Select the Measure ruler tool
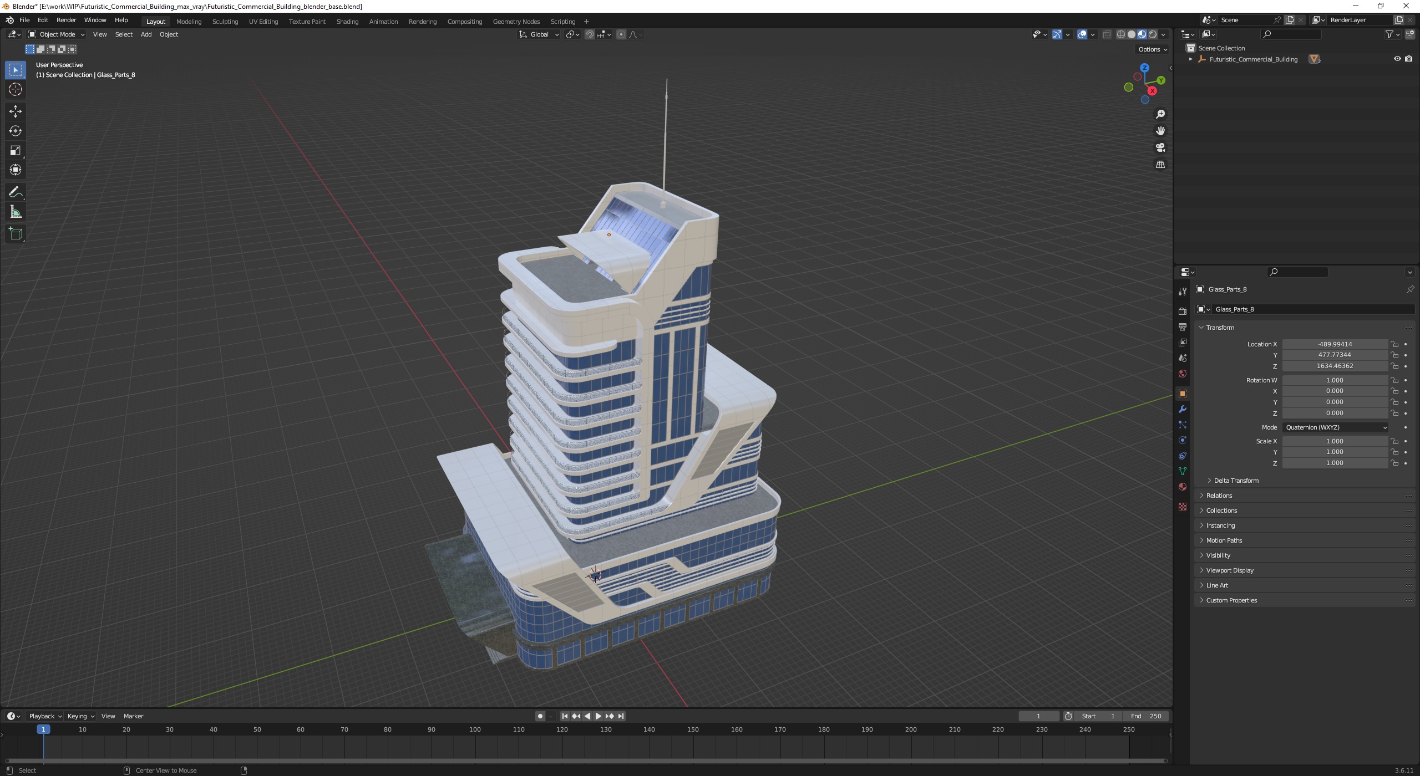 (16, 212)
